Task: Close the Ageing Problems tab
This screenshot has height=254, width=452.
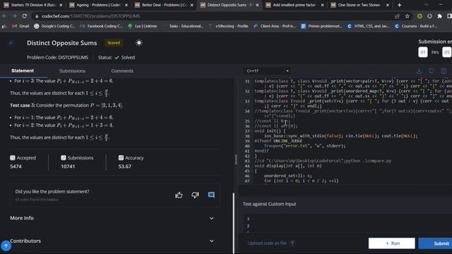Action: [x=126, y=5]
